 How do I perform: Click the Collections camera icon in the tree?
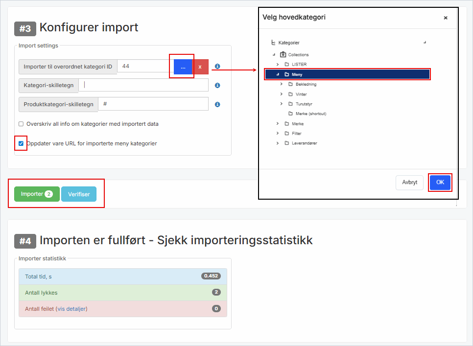pos(282,54)
